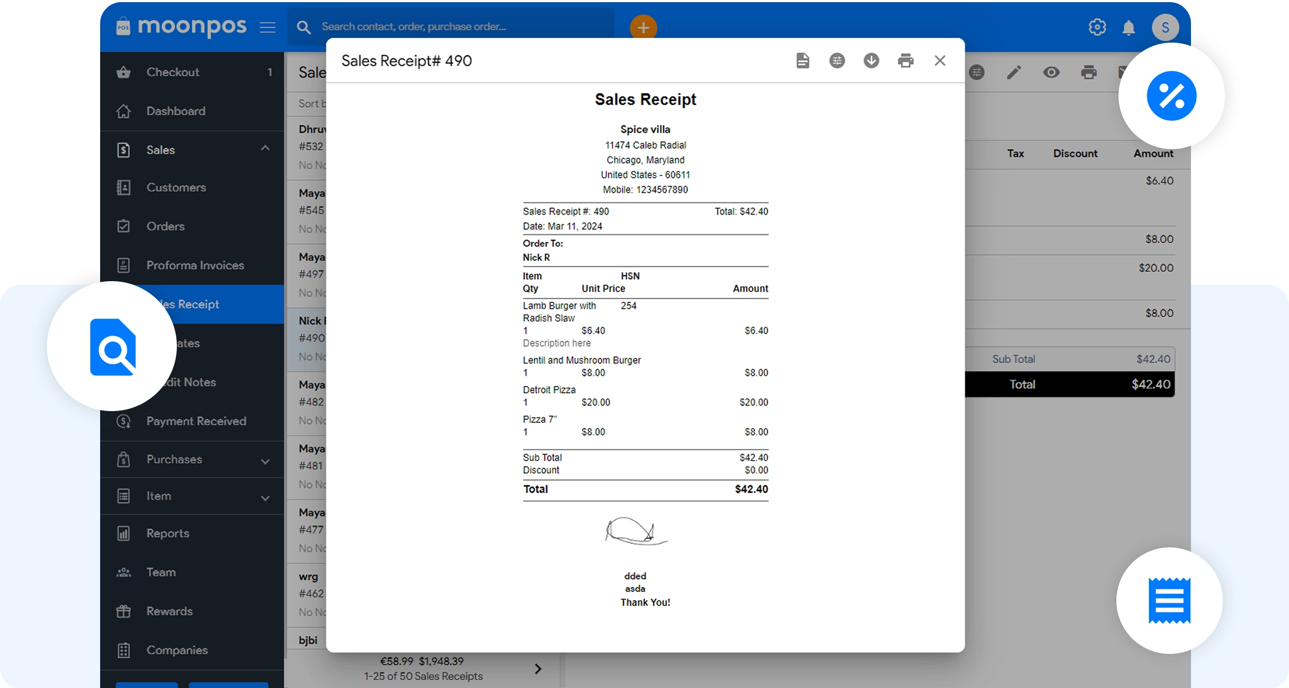Click the eye preview icon
This screenshot has height=688, width=1289.
click(x=1051, y=72)
